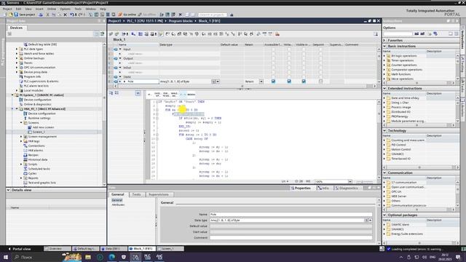This screenshot has width=466, height=262.
Task: Open the Screen_1 editor in the bottom bar
Action: click(170, 249)
